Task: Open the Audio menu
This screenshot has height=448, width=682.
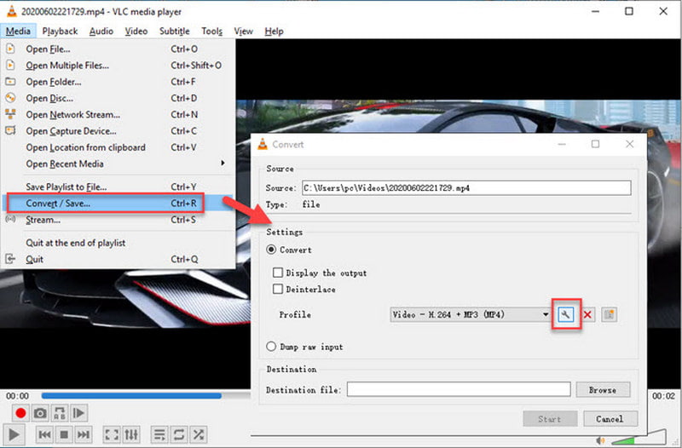Action: 101,31
